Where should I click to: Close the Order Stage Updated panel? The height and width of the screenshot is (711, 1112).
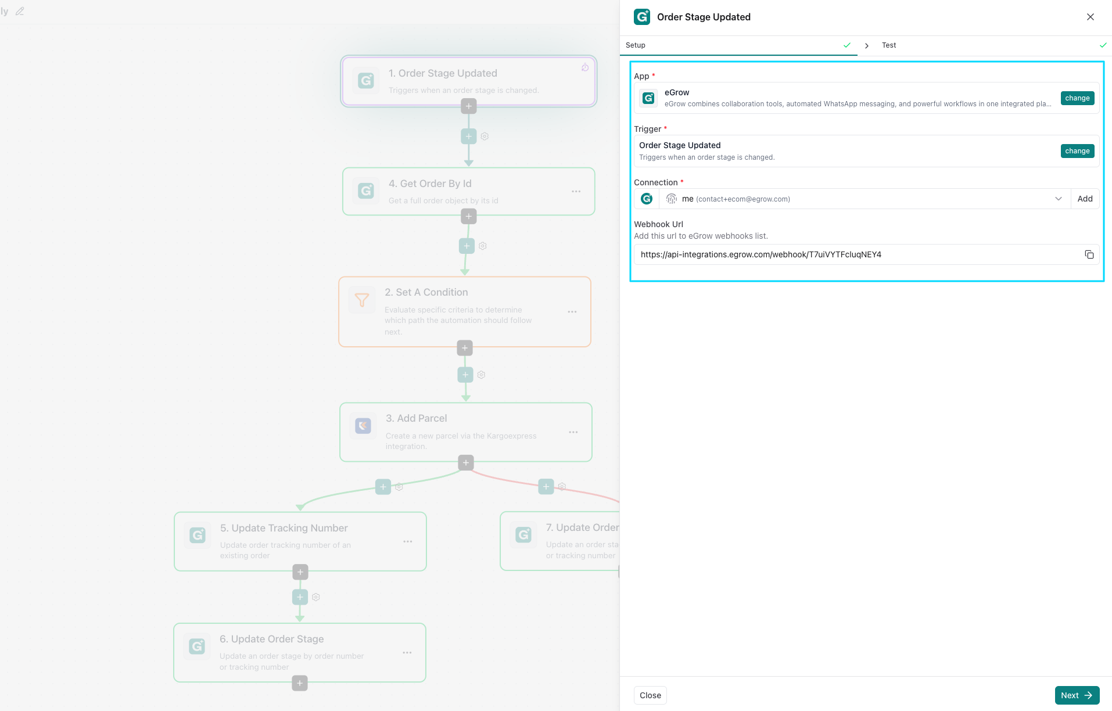[1091, 17]
